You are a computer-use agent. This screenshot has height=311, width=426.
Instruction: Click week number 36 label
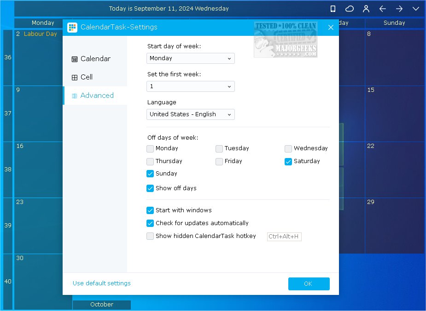coord(8,57)
